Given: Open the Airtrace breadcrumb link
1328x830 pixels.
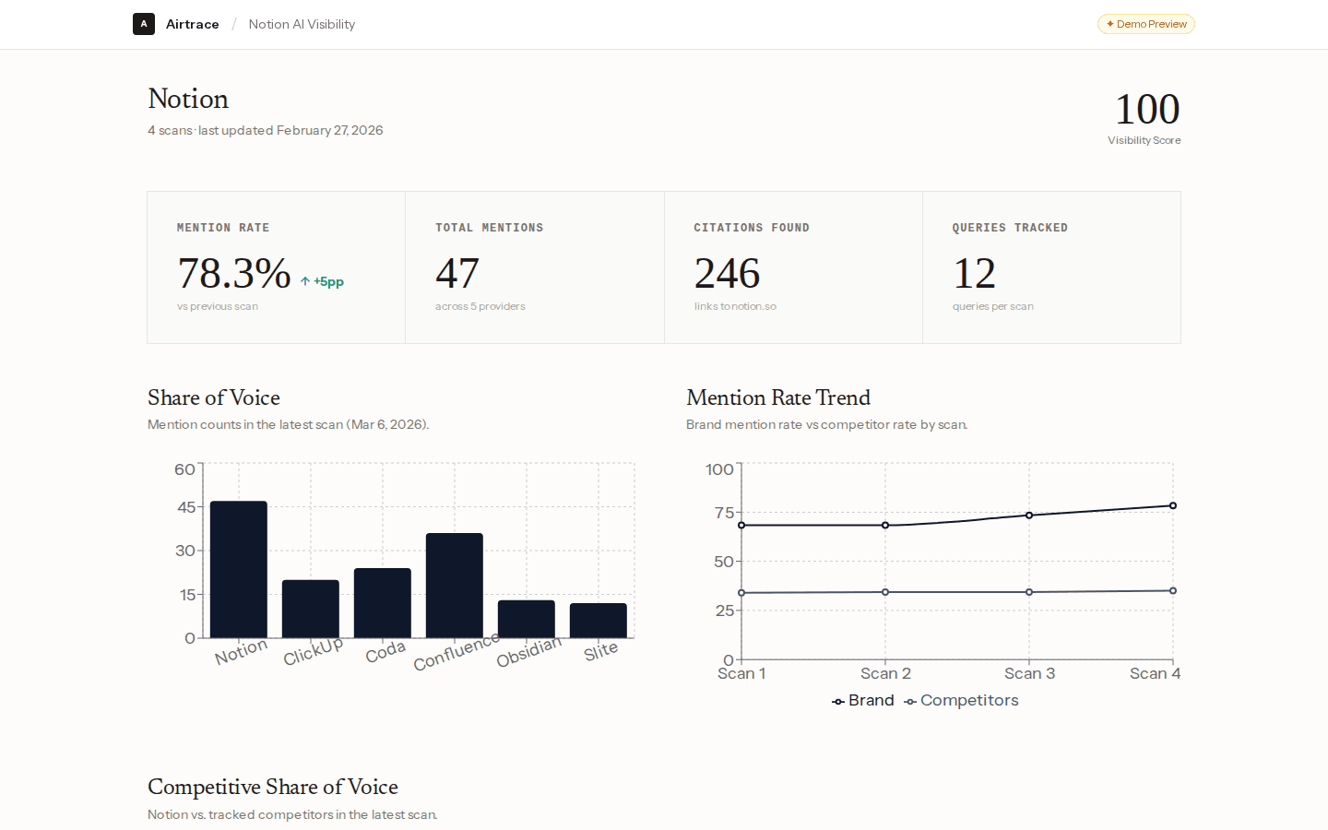Looking at the screenshot, I should (x=192, y=24).
